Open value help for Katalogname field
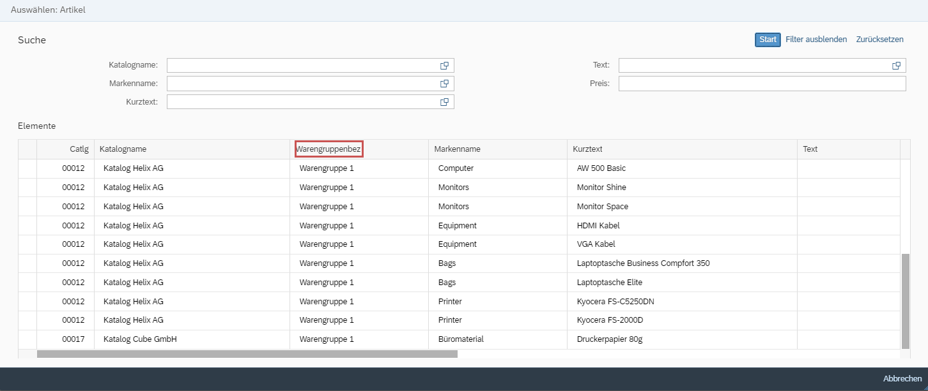 tap(444, 66)
